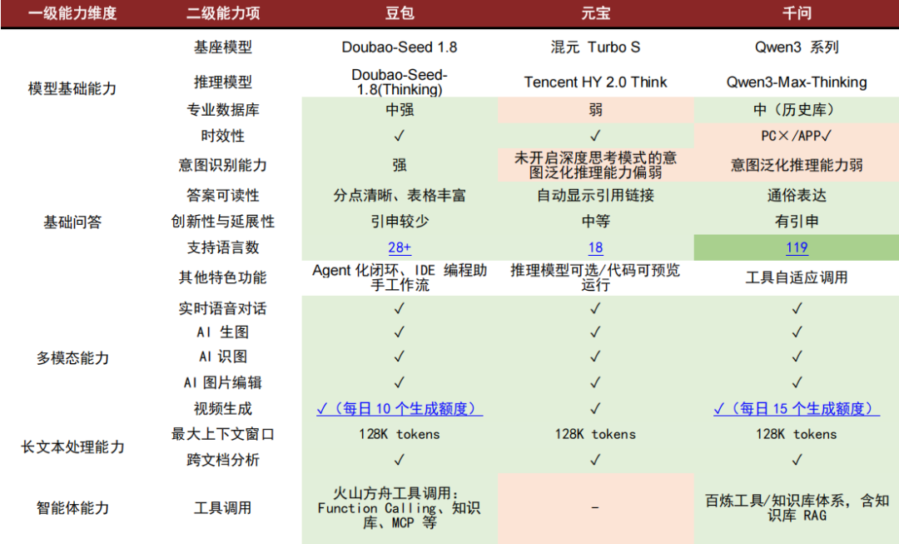This screenshot has height=544, width=899.
Task: Select the 工具调用 row label
Action: [x=222, y=508]
